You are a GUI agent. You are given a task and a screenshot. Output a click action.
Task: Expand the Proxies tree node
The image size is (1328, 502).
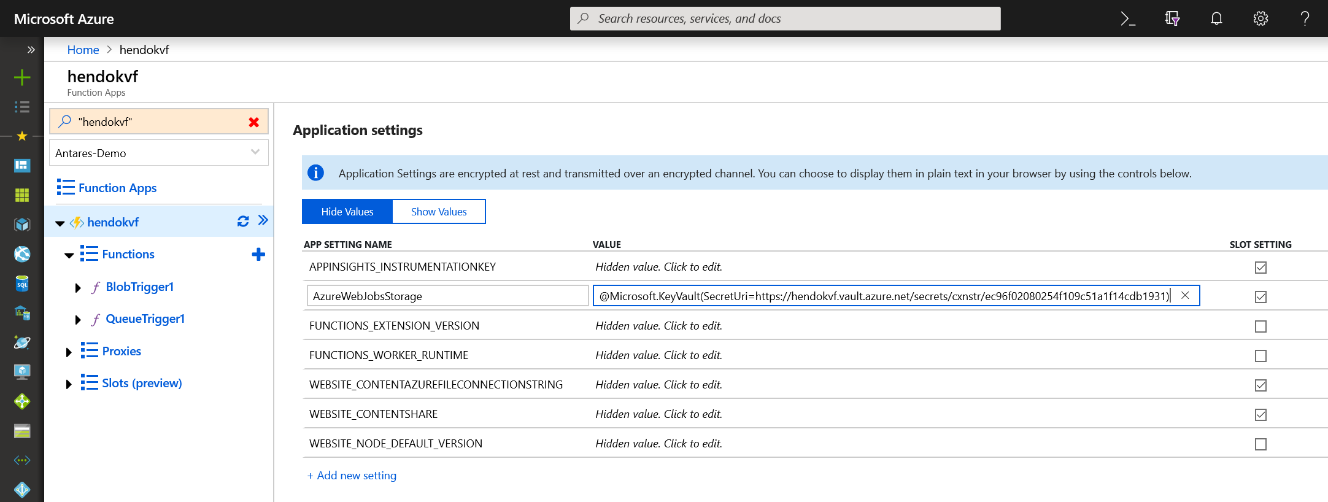[x=69, y=352]
